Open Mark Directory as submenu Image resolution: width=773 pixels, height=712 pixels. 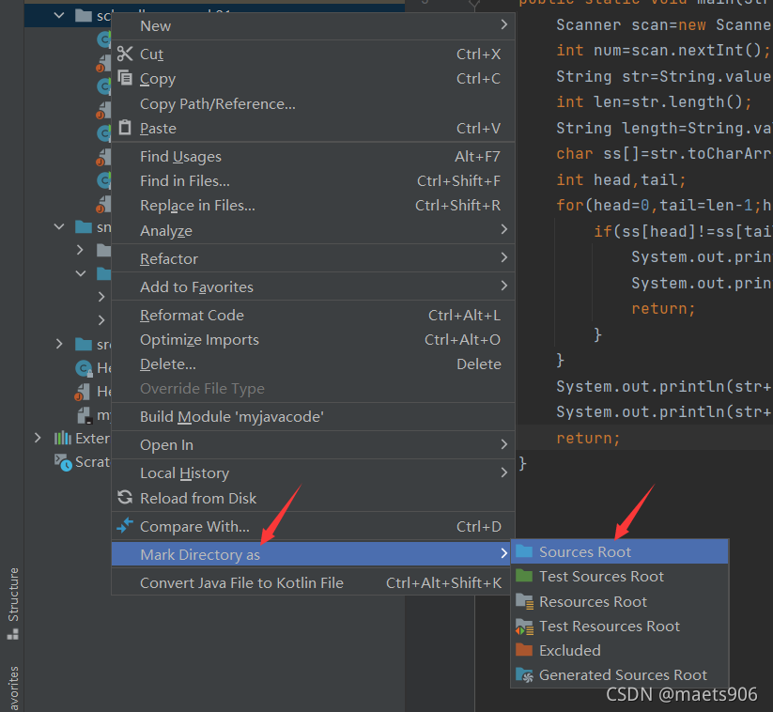(313, 554)
